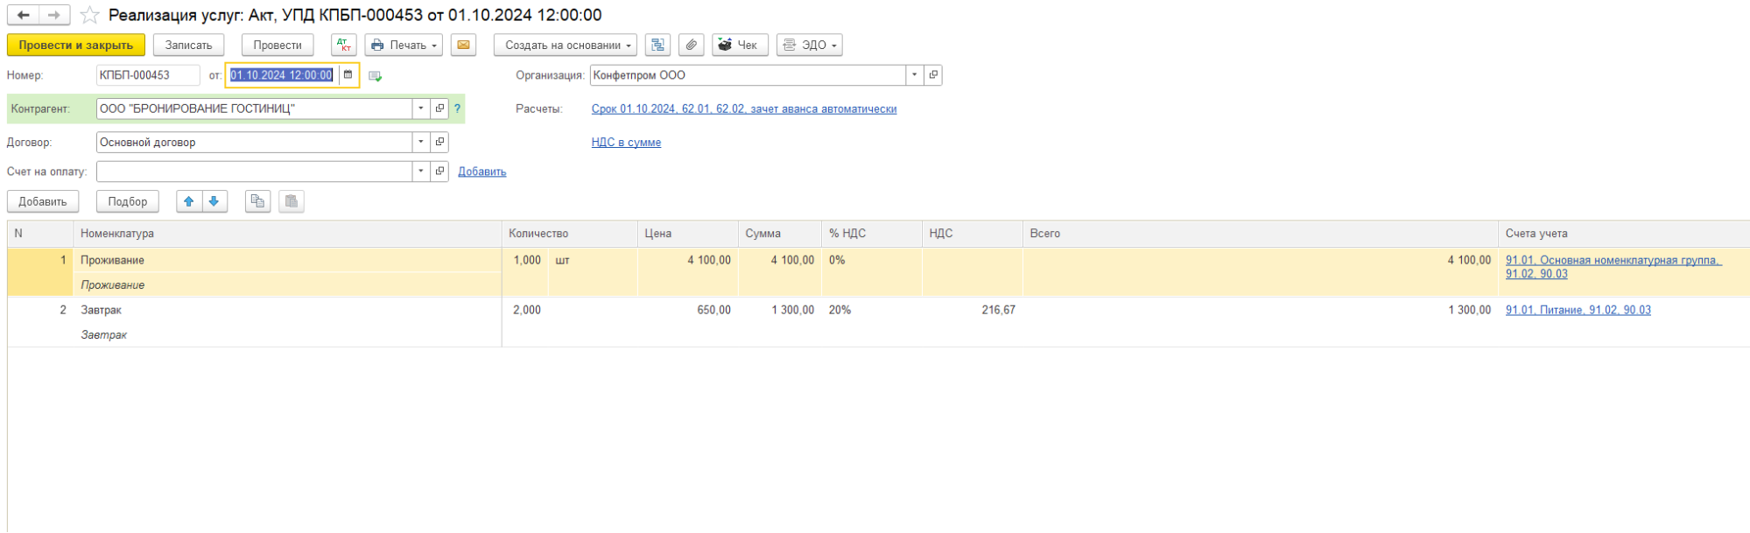Click Всего column header

pyautogui.click(x=1261, y=234)
